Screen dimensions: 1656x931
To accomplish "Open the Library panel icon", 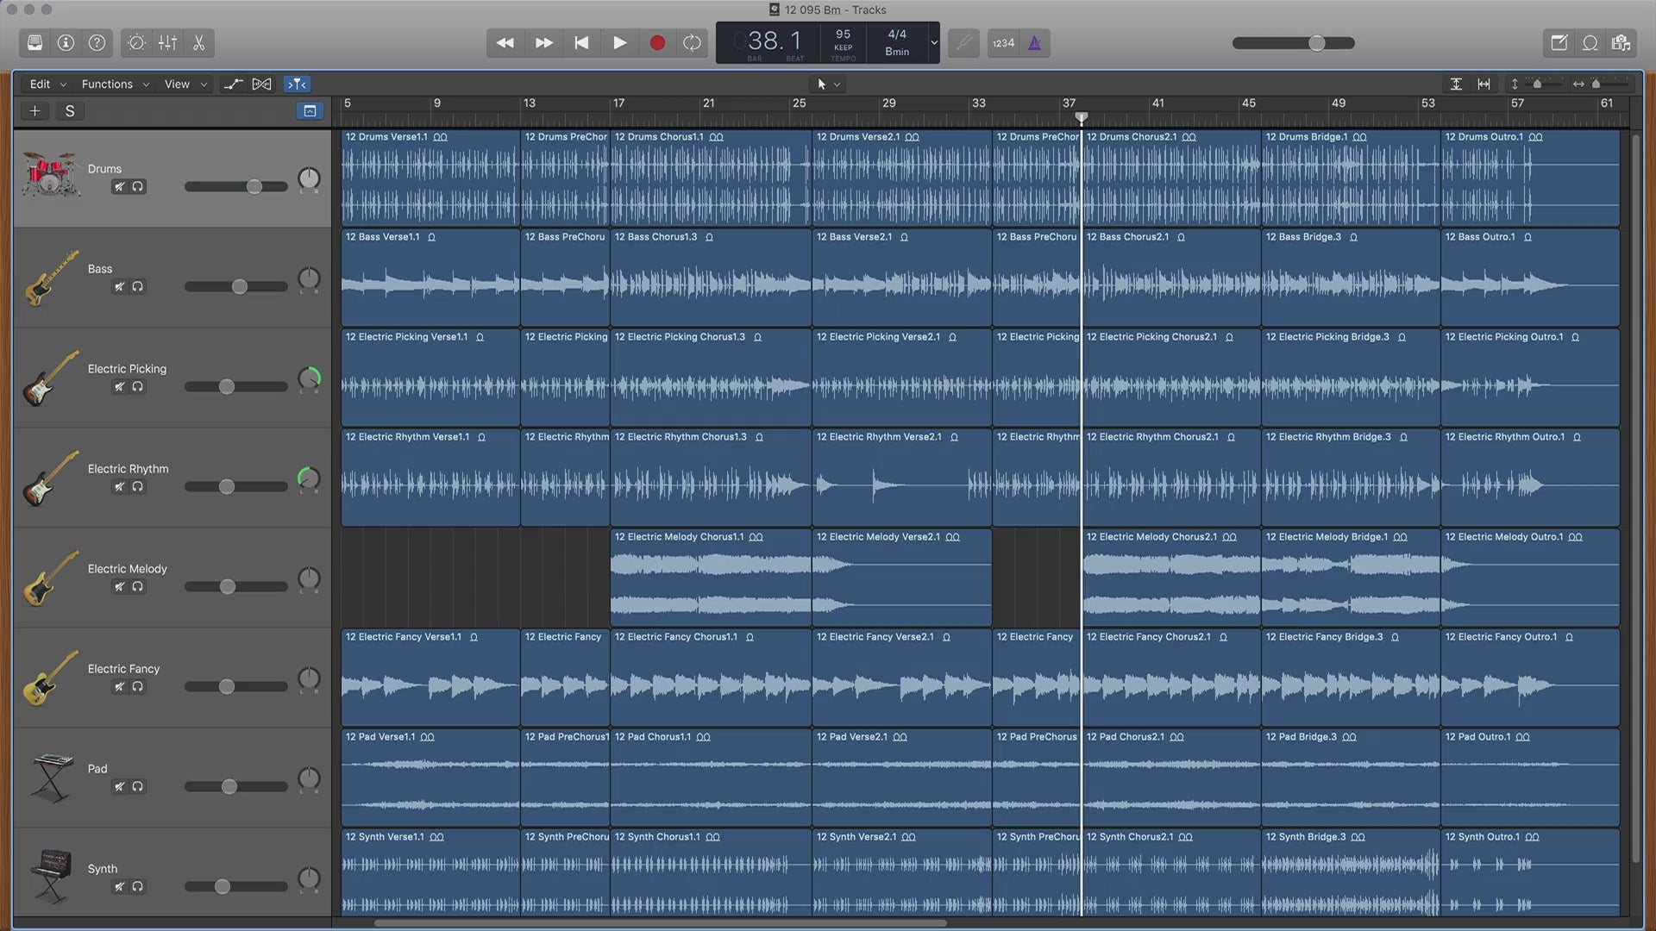I will tap(34, 43).
